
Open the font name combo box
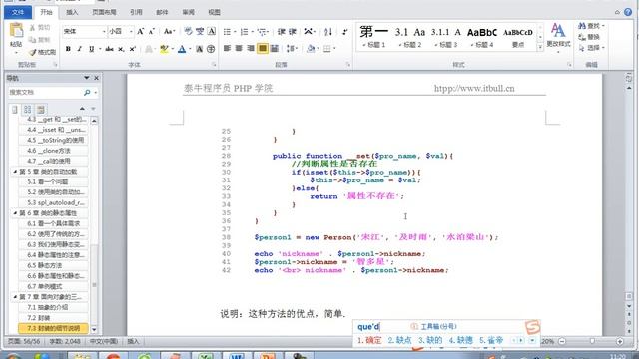click(84, 31)
